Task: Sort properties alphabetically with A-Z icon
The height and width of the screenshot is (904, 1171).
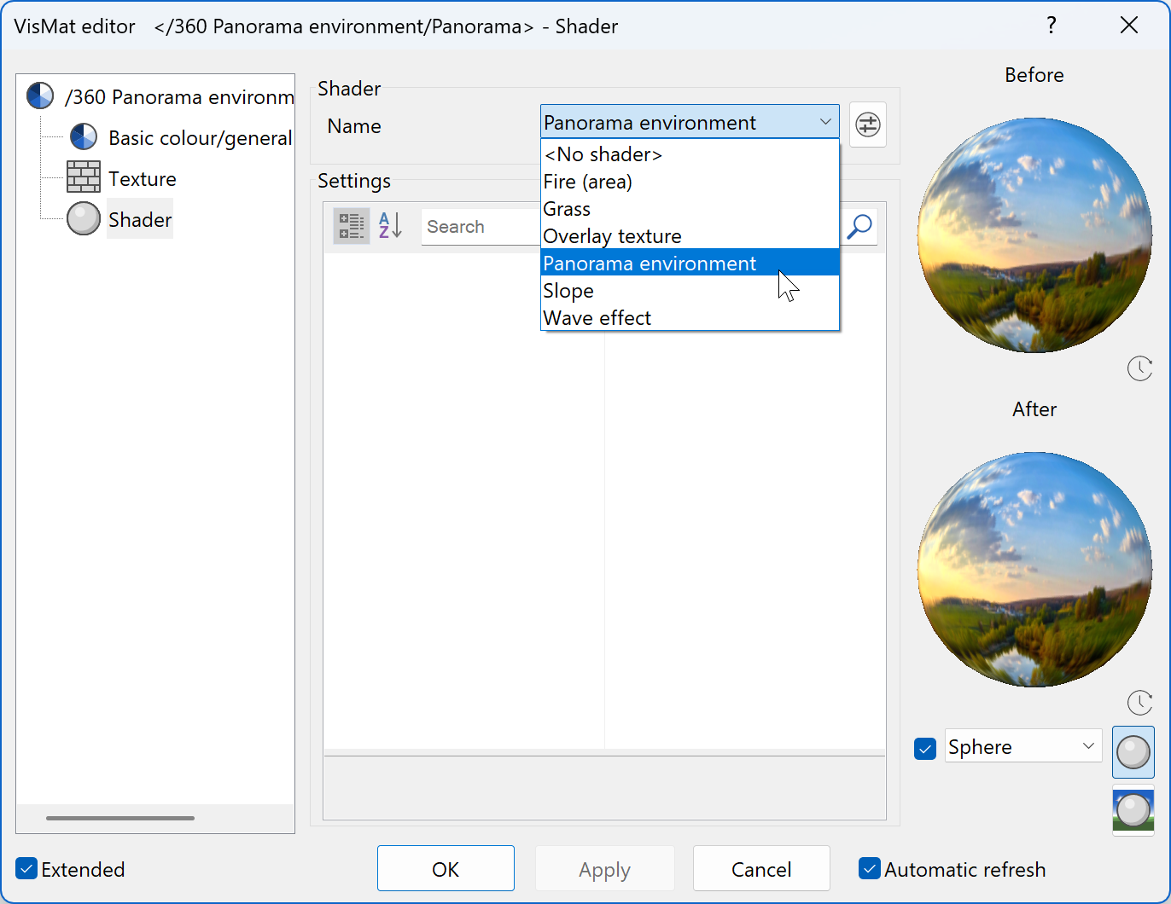Action: (x=390, y=227)
